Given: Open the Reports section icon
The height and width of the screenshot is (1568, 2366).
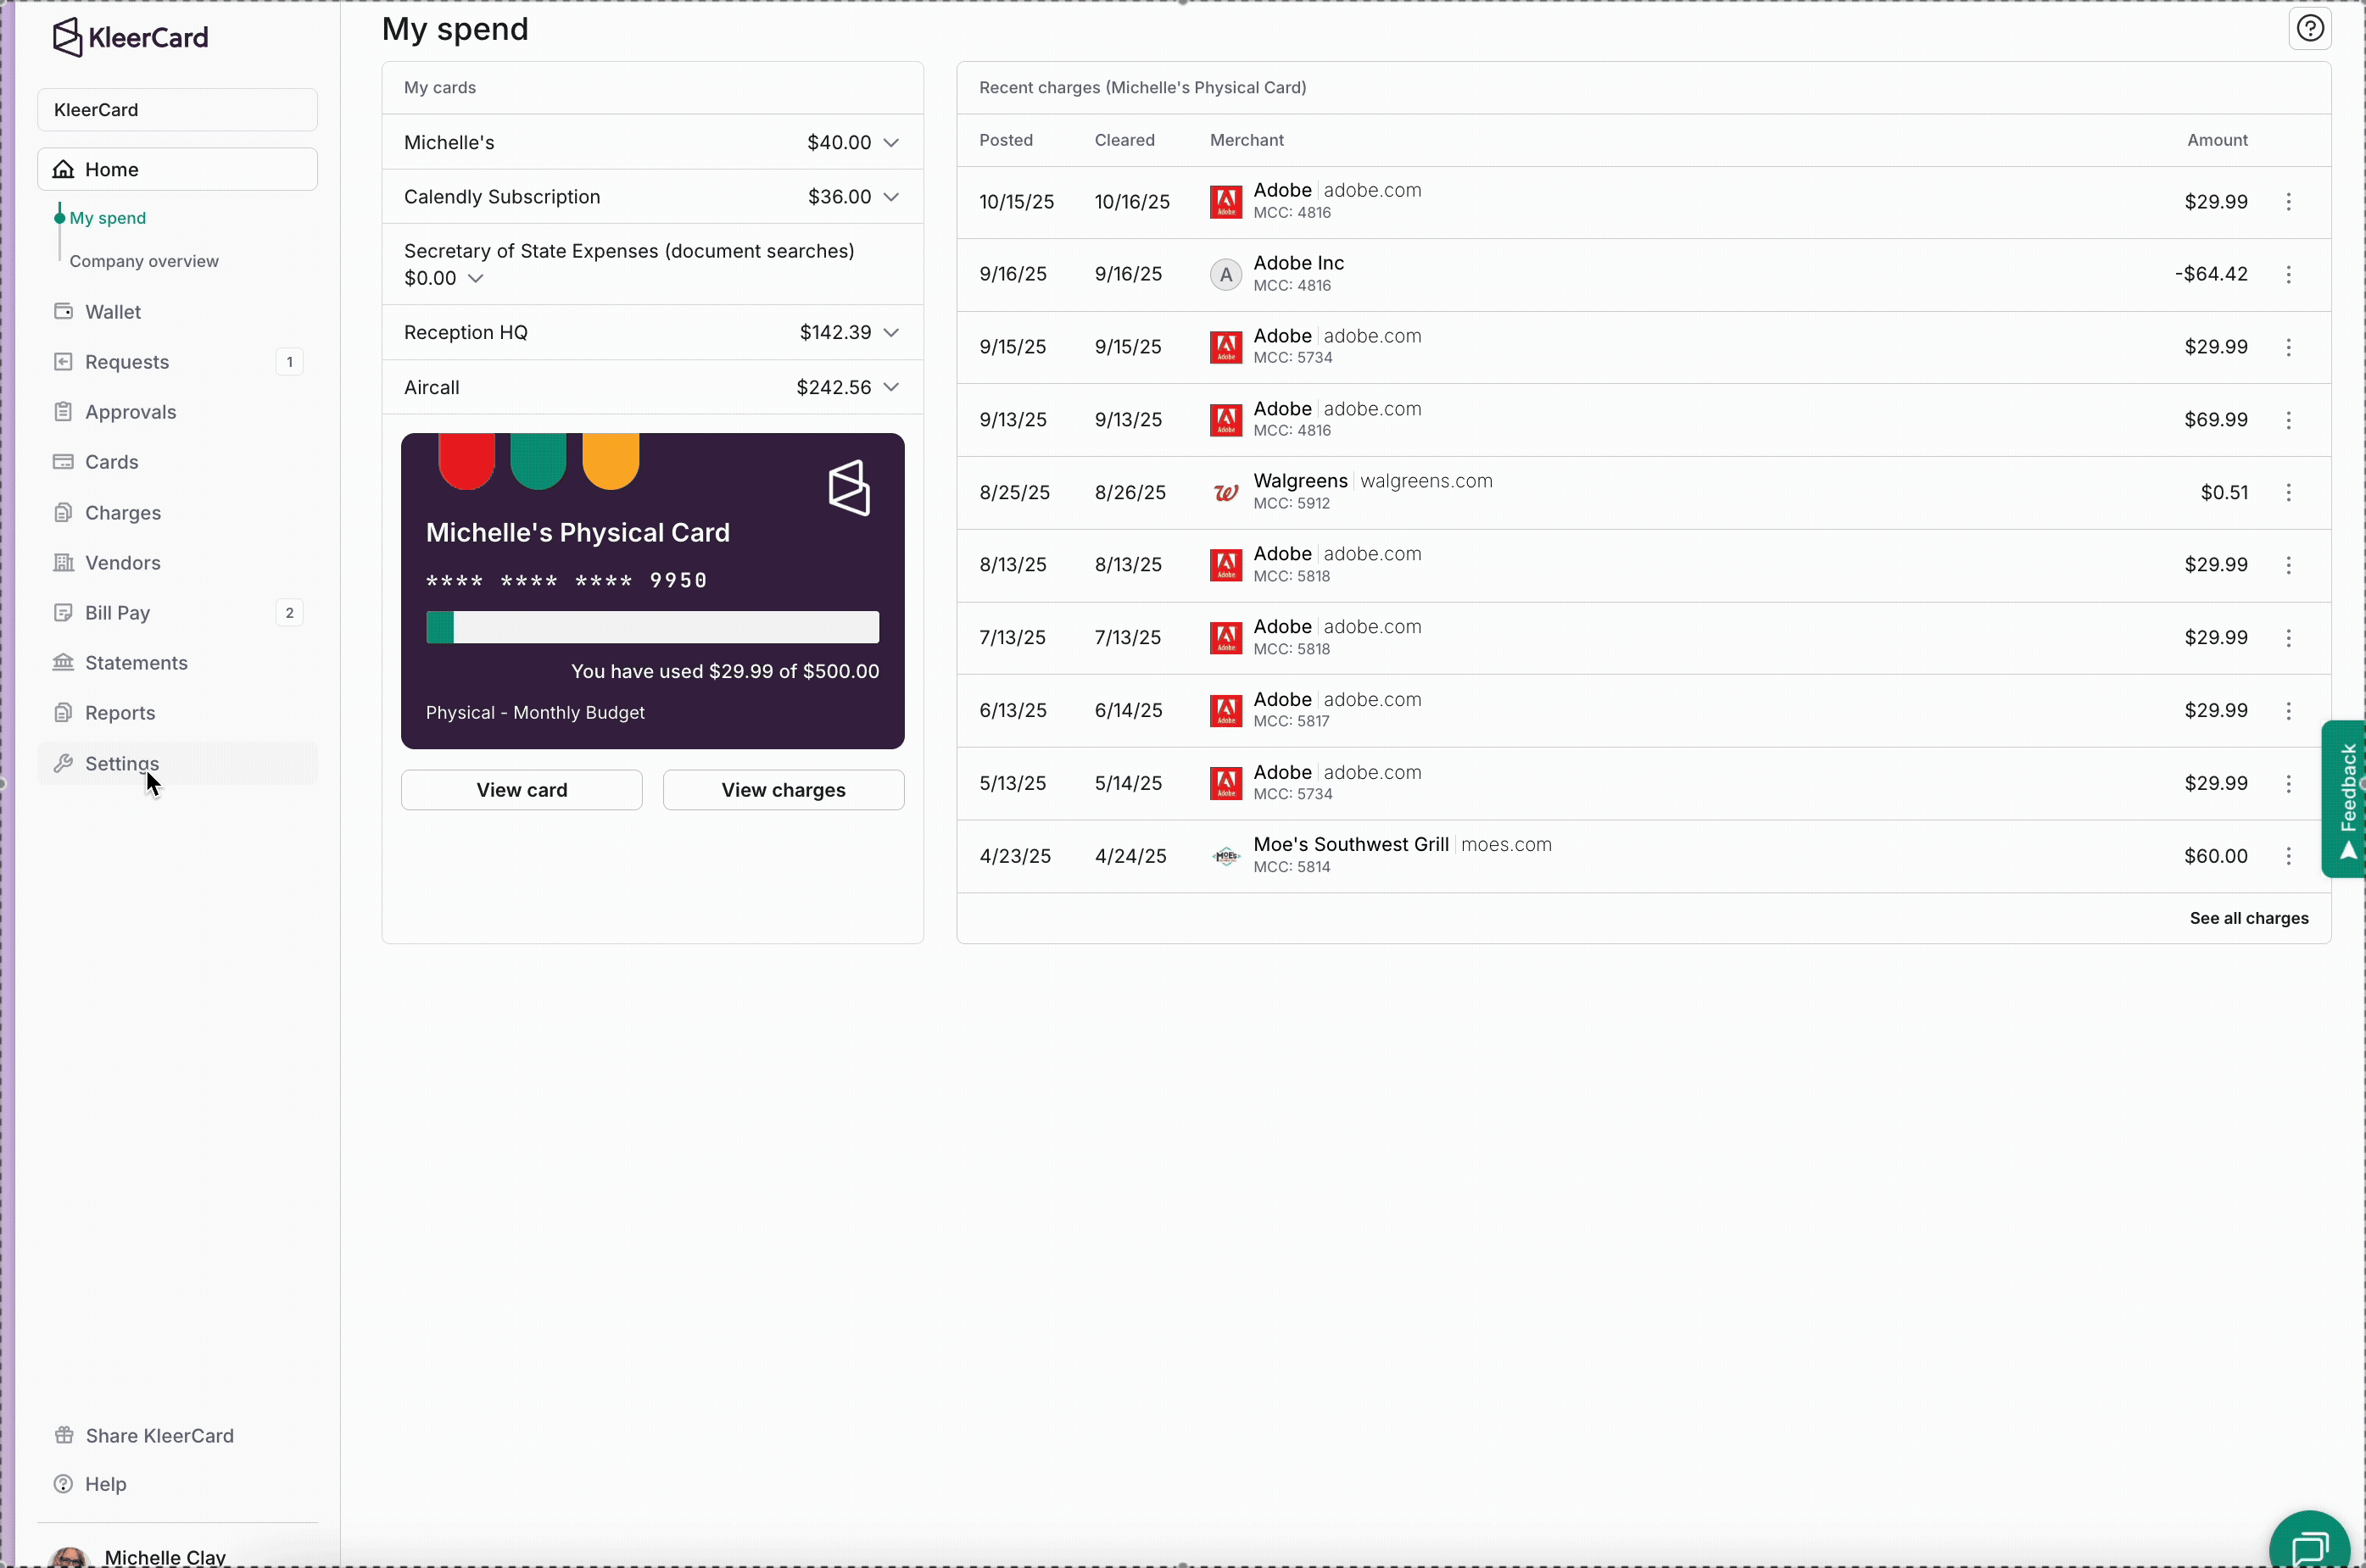Looking at the screenshot, I should pyautogui.click(x=64, y=712).
